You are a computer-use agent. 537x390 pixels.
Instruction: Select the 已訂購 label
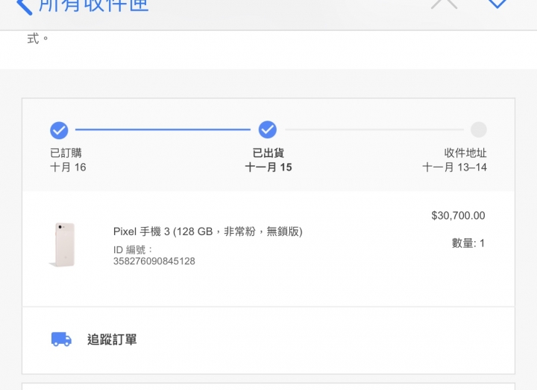point(66,153)
